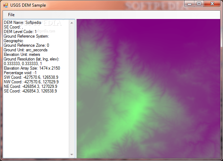Viewport: 223px width, 161px height.
Task: Select the 'Ground Reference System:' text
Action: pos(26,36)
